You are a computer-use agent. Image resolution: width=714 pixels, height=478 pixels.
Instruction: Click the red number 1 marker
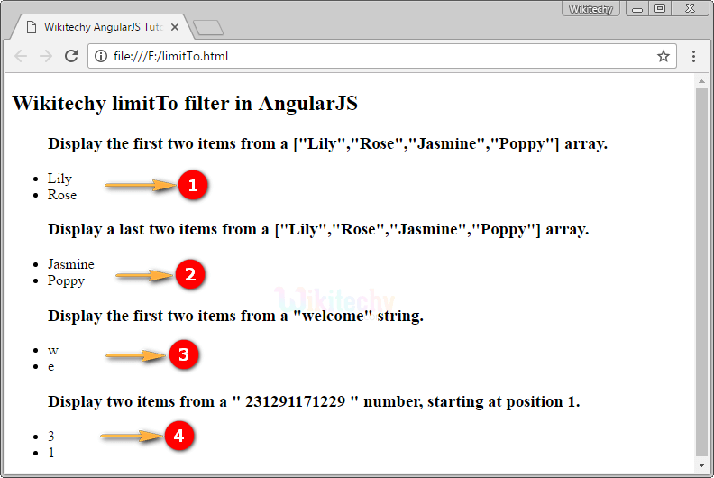point(193,185)
